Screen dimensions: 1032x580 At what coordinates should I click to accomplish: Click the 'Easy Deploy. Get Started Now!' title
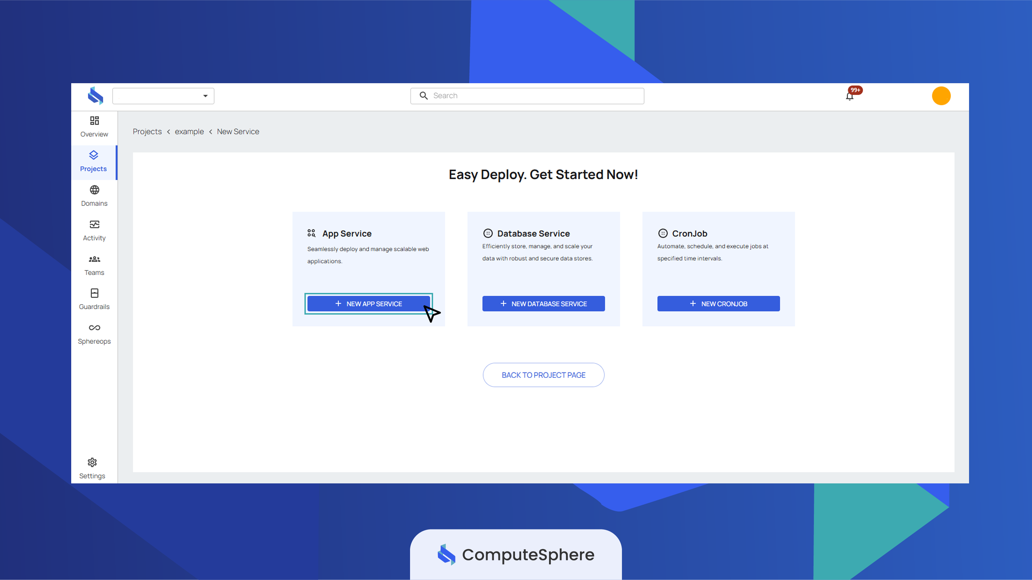[543, 175]
